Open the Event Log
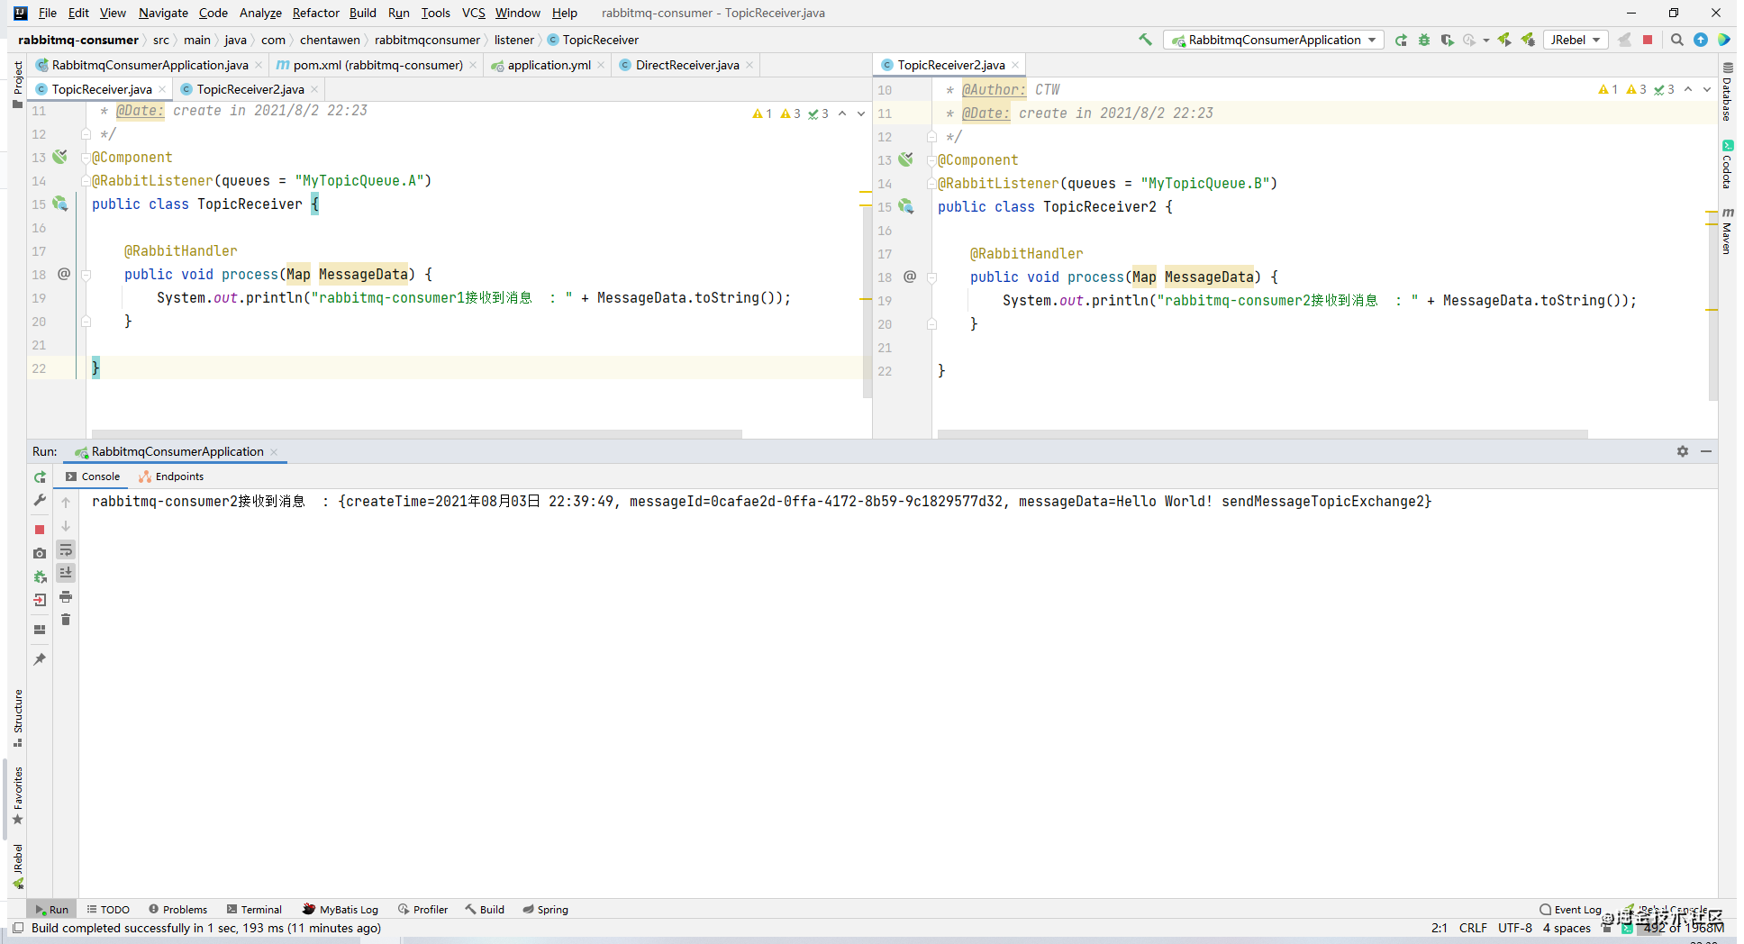The width and height of the screenshot is (1744, 944). tap(1570, 910)
